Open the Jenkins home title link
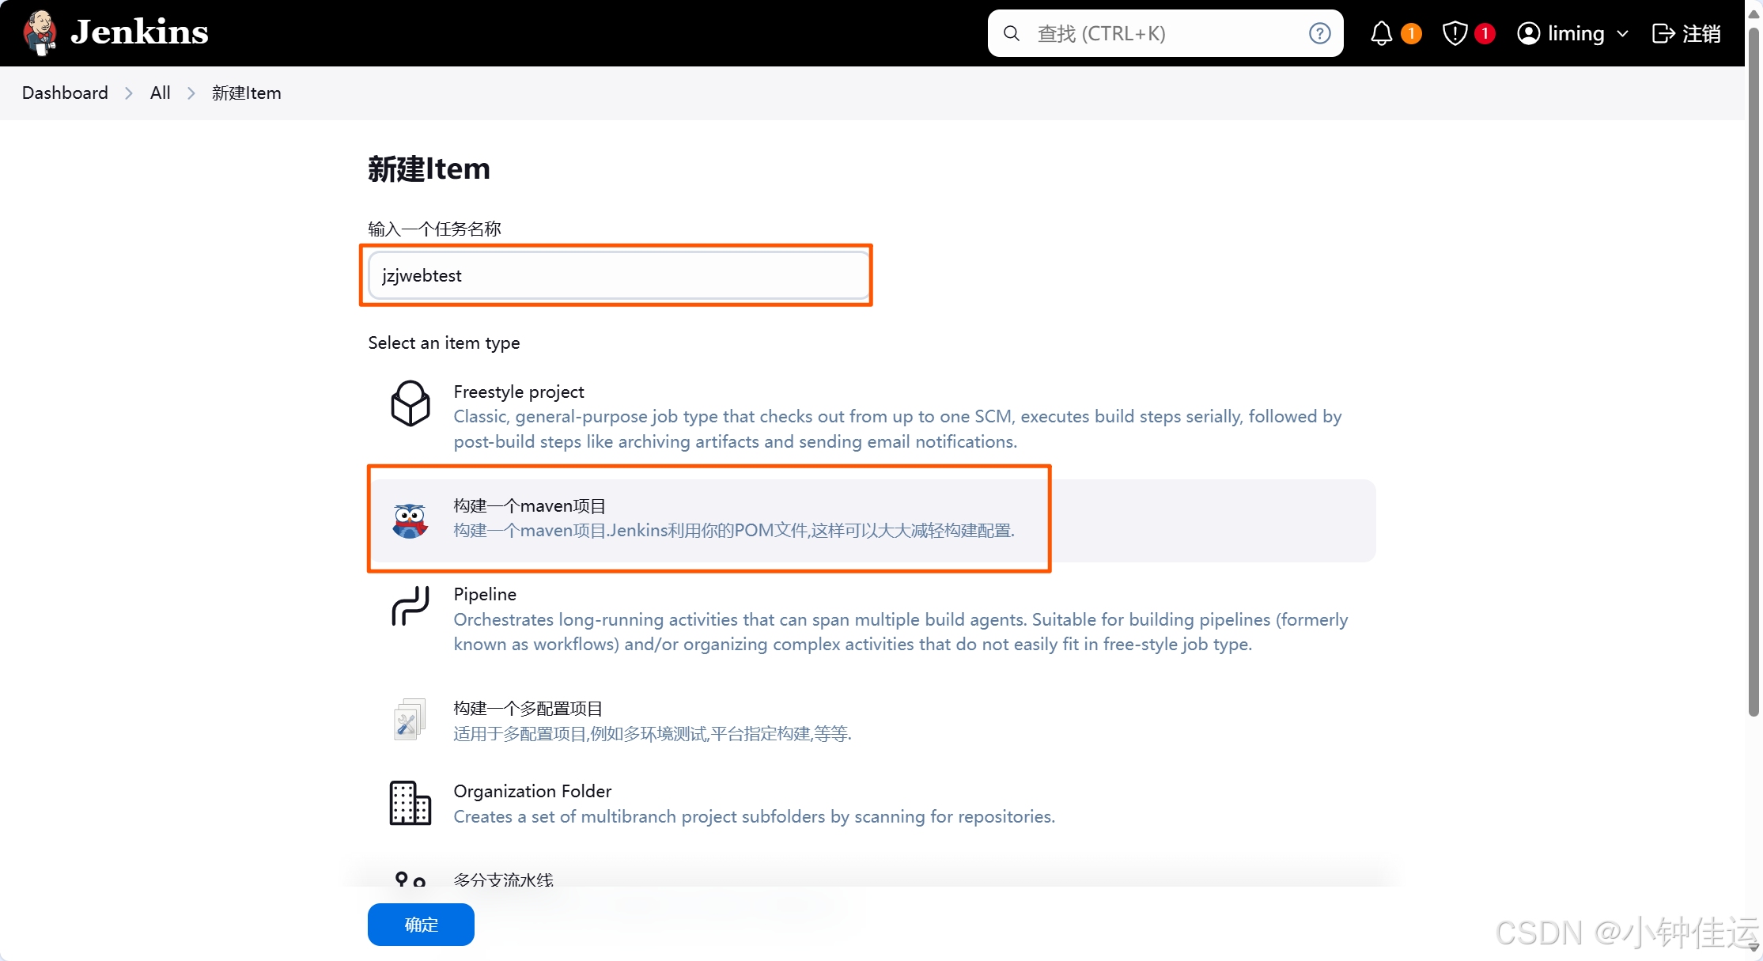 coord(139,32)
